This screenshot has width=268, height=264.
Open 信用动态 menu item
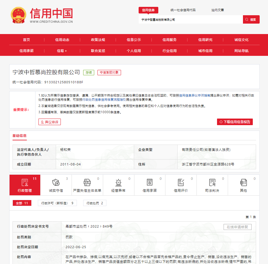[62, 40]
